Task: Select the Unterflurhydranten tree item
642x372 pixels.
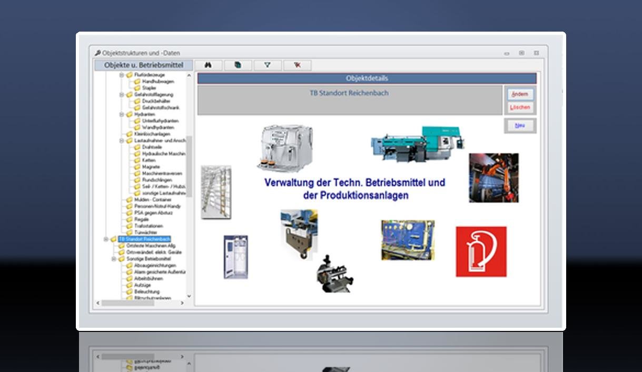Action: 160,121
